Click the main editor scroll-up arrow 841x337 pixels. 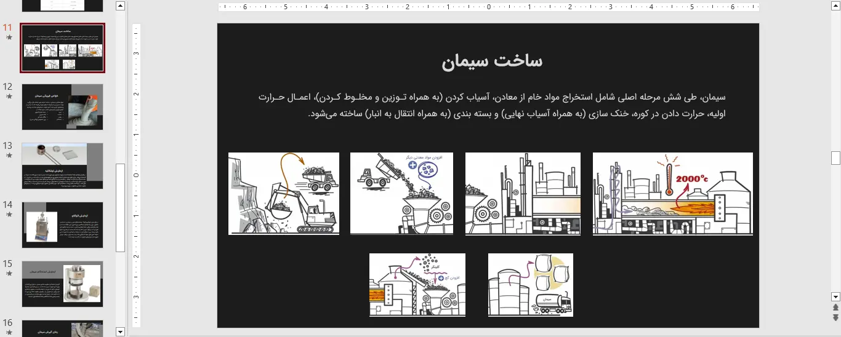coord(835,6)
